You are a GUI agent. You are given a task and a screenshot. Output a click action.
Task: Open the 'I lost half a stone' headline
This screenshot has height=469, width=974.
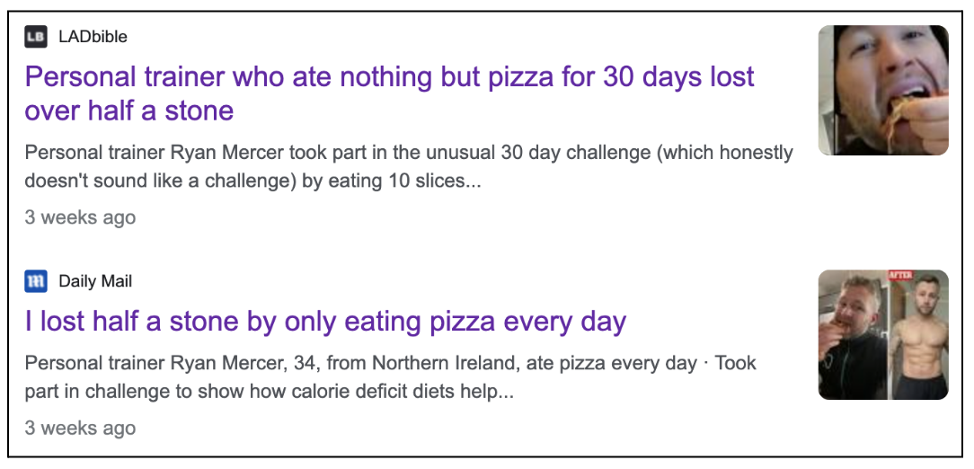click(x=325, y=322)
